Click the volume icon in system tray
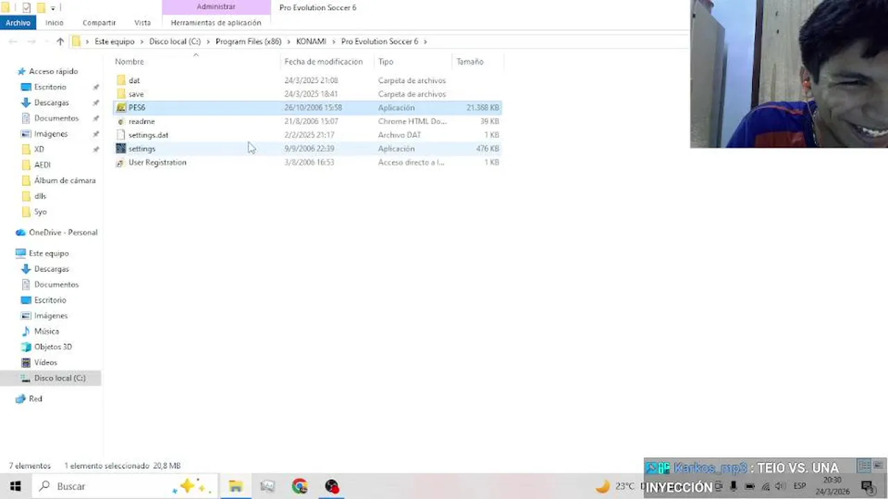The image size is (888, 499). (x=780, y=487)
